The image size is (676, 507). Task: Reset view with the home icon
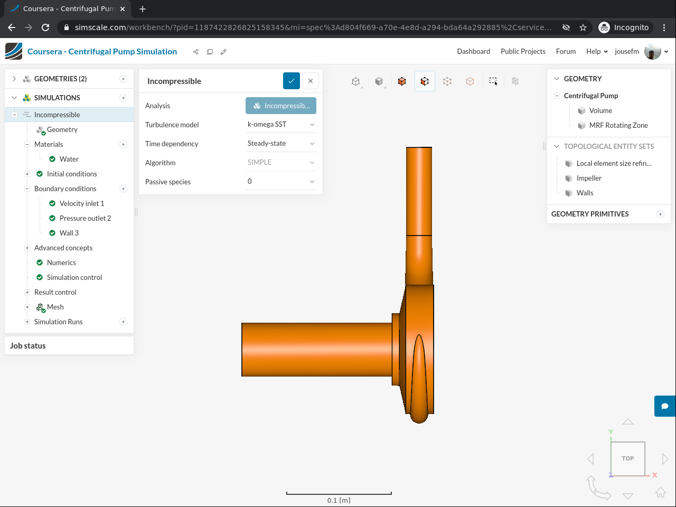click(660, 492)
